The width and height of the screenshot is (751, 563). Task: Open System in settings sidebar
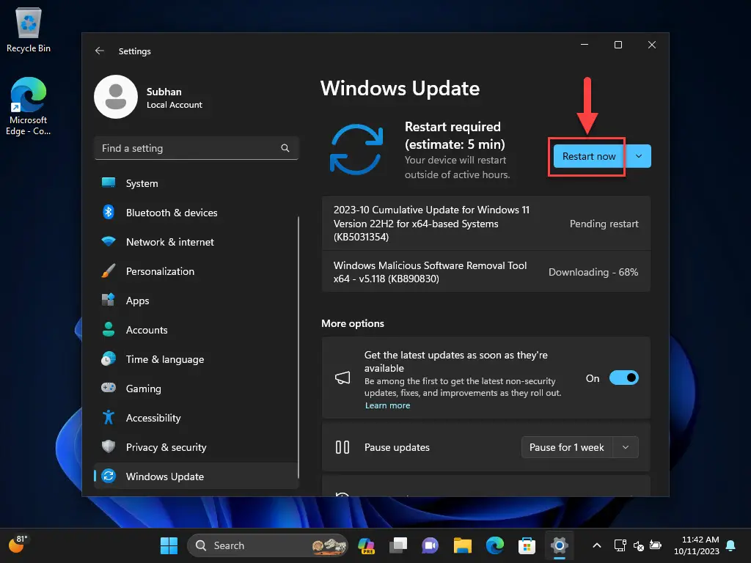[197, 183]
